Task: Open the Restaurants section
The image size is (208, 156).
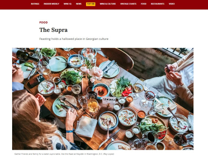Action: (x=158, y=4)
